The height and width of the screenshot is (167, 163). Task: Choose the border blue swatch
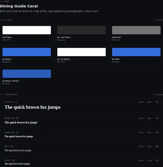click(x=136, y=52)
